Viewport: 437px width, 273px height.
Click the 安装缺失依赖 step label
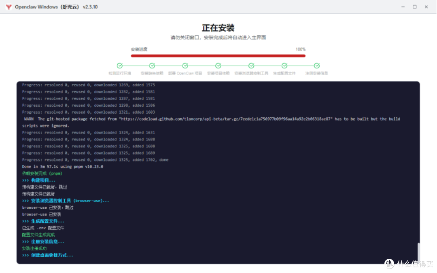pos(152,74)
